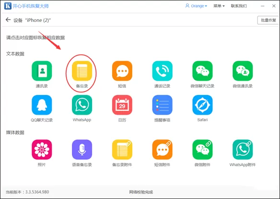Click the 文本数据 section heading
The width and height of the screenshot is (280, 199).
click(15, 54)
